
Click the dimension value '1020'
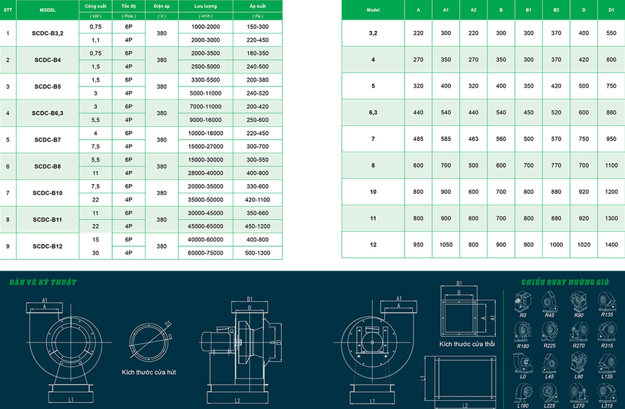coord(584,245)
